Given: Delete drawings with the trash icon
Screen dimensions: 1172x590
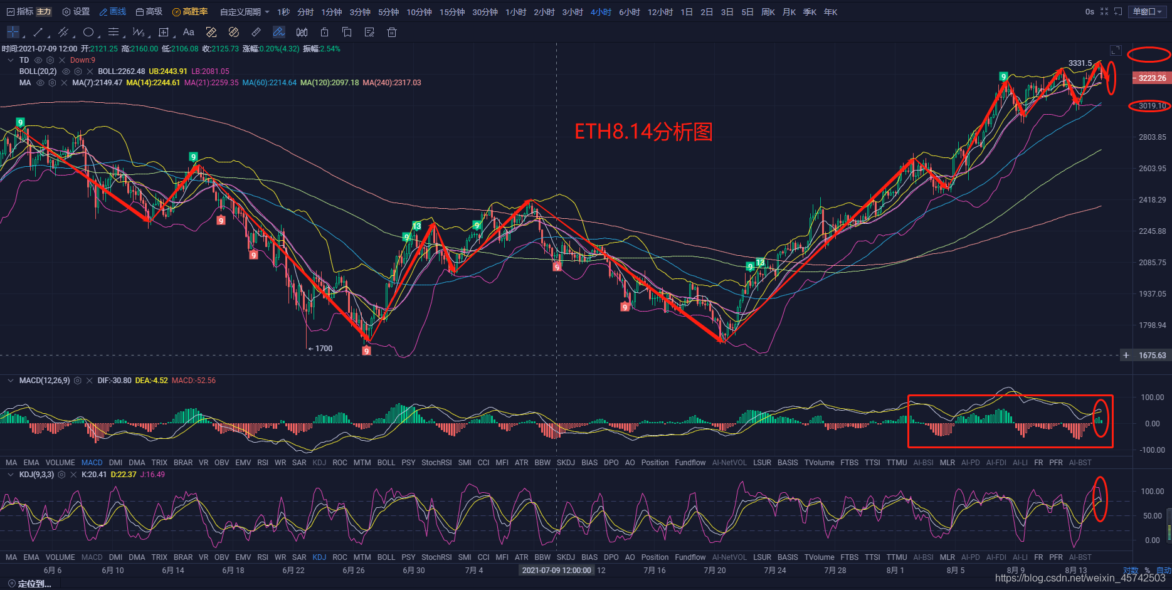Looking at the screenshot, I should [x=392, y=32].
